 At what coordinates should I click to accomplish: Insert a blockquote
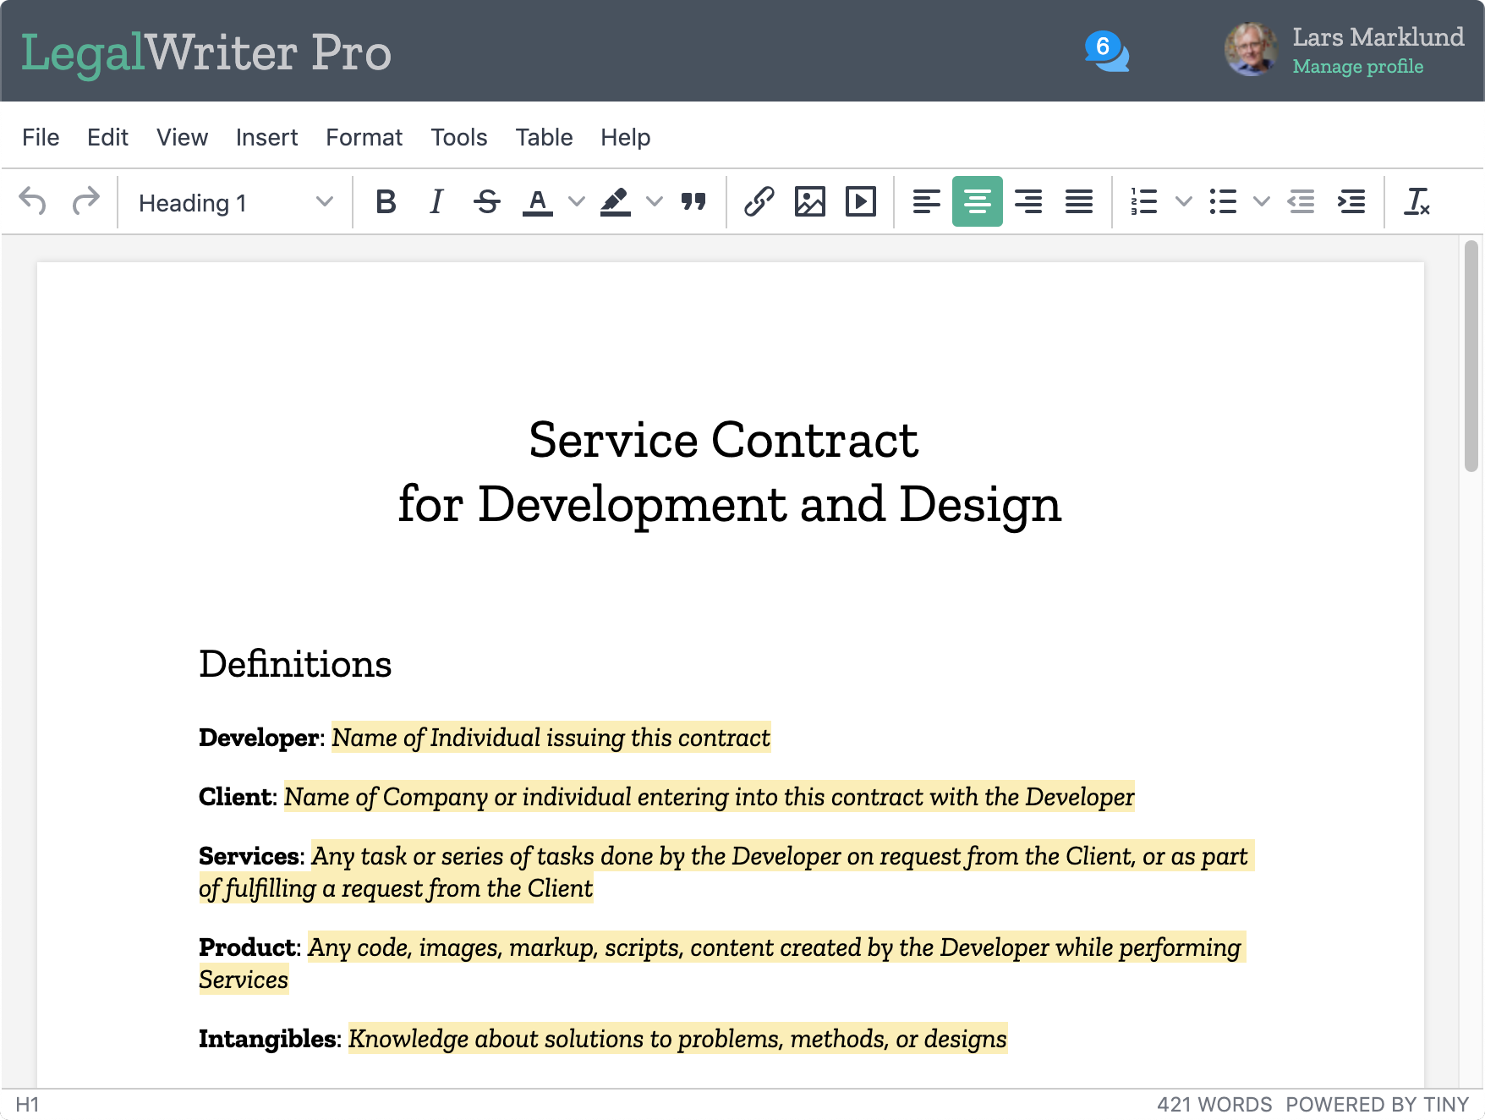point(693,201)
